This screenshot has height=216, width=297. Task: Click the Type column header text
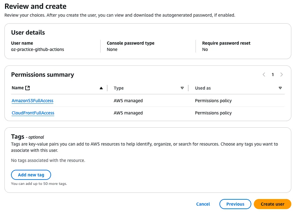119,88
